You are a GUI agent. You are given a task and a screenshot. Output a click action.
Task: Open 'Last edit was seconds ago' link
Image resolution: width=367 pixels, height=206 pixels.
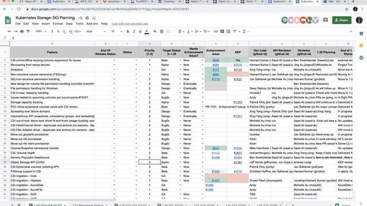point(130,24)
